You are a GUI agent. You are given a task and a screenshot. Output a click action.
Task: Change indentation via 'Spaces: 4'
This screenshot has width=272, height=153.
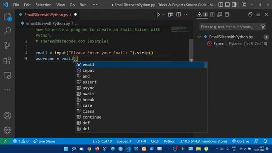coord(124,141)
